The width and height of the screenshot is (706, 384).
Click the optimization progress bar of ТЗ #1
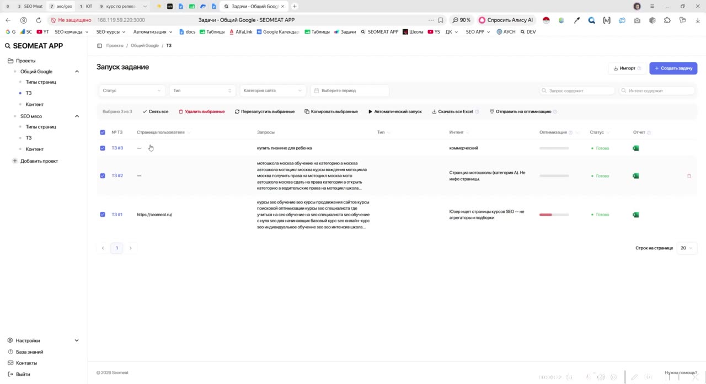[x=554, y=215]
